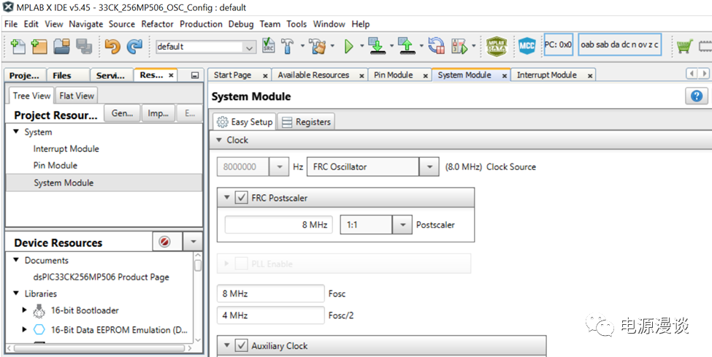The width and height of the screenshot is (712, 357).
Task: Select Interrupt Module in project tree
Action: pyautogui.click(x=66, y=149)
